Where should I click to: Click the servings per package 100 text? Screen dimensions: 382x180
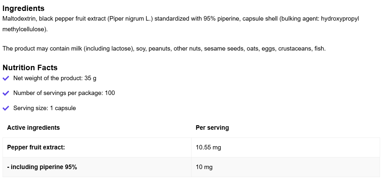tap(64, 93)
